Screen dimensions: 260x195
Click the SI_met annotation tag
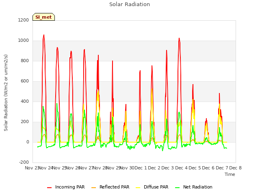coord(43,17)
